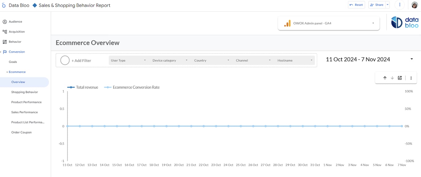Open the three-dot menu in the top bar
This screenshot has height=177, width=421.
tap(400, 5)
